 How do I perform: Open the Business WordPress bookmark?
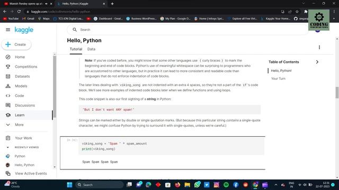pyautogui.click(x=141, y=19)
